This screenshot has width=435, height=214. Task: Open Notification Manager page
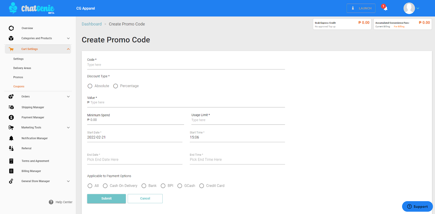(x=35, y=138)
